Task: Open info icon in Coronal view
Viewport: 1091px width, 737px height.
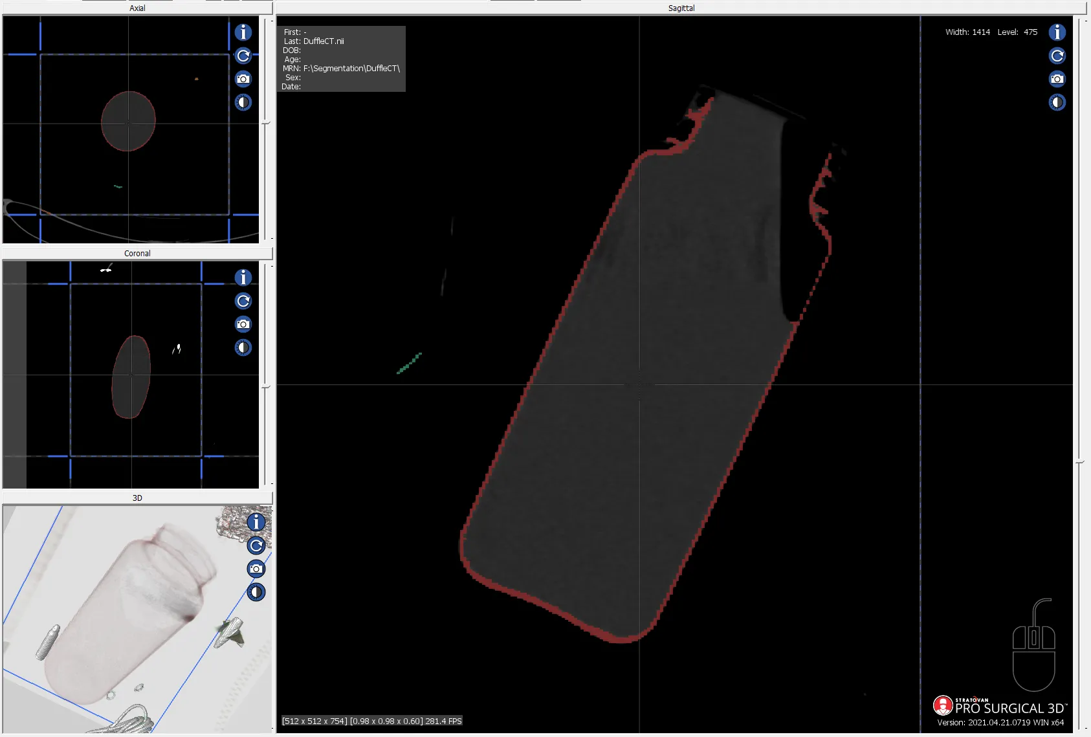Action: click(243, 278)
